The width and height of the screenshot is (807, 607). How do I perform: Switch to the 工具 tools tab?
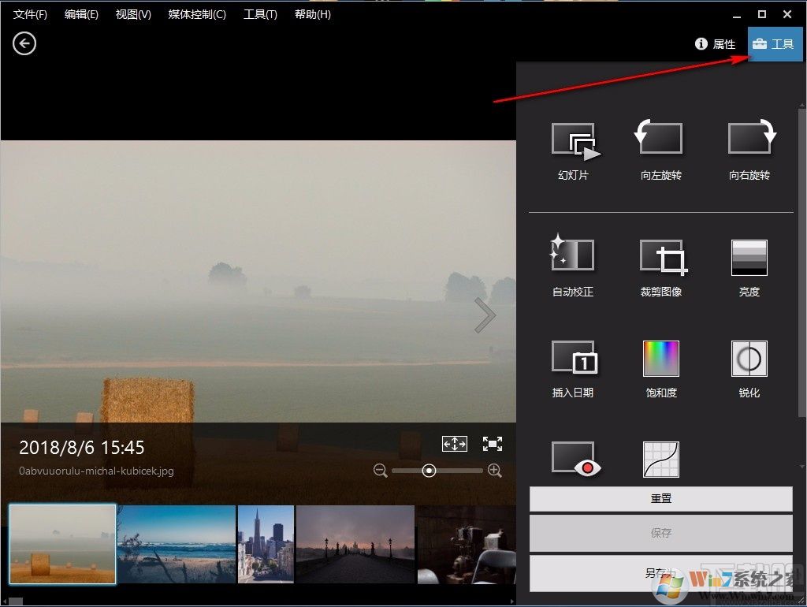775,44
